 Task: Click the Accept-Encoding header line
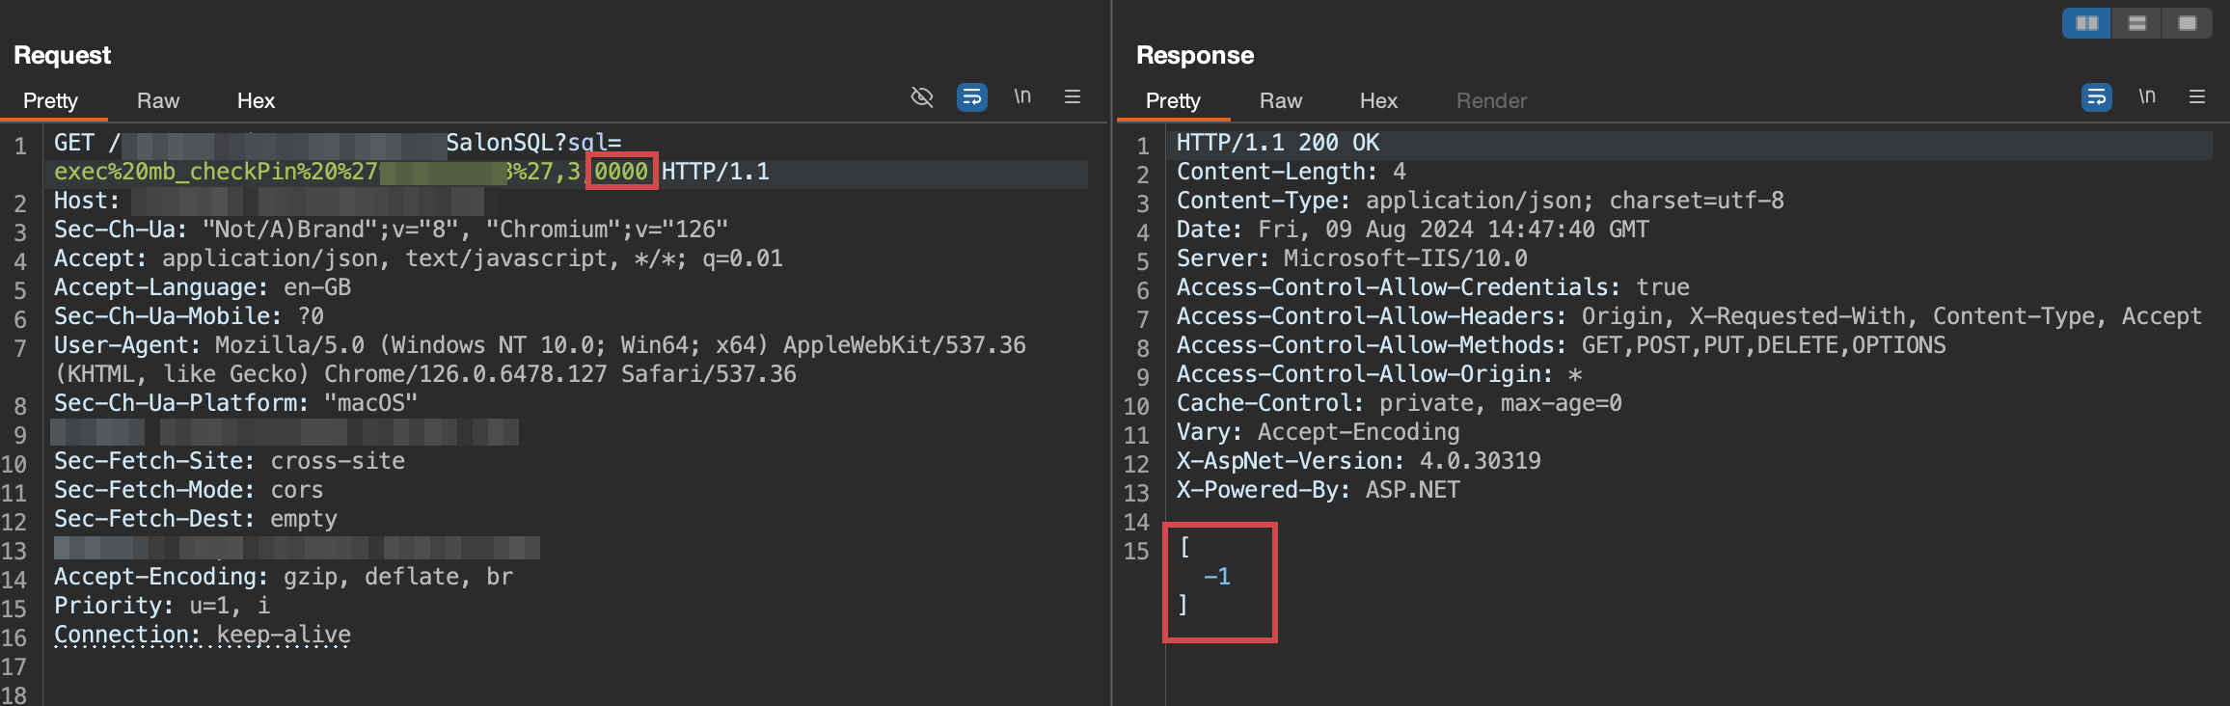coord(284,577)
